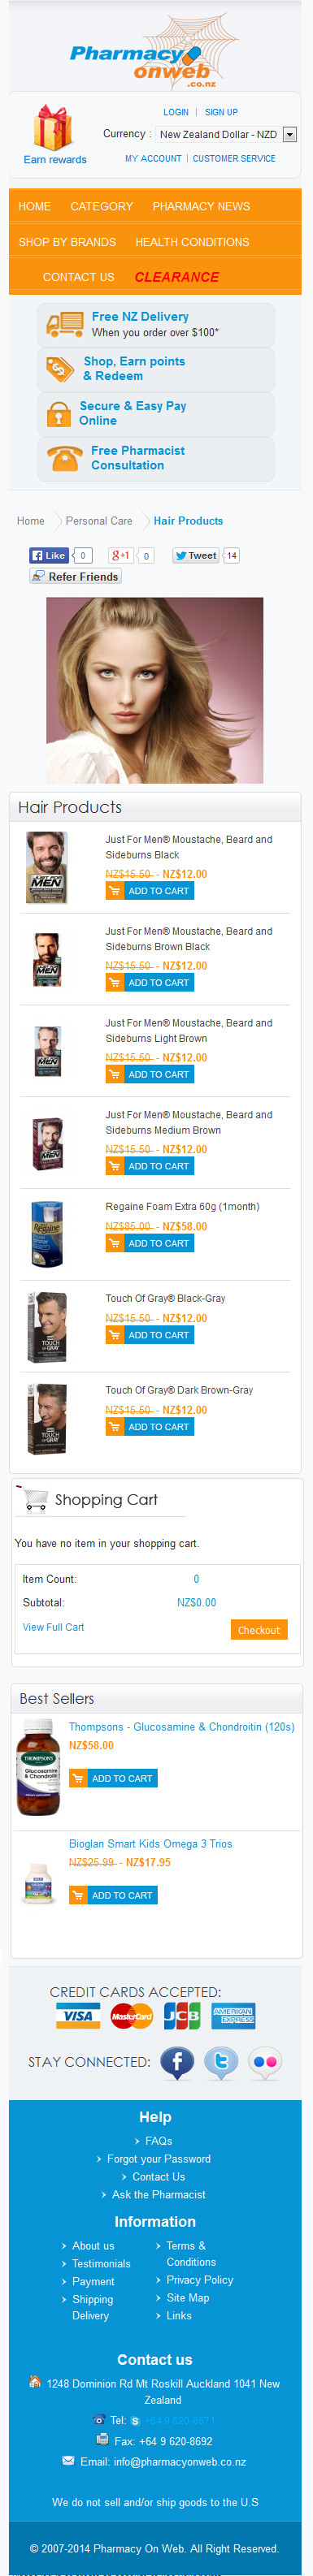The image size is (313, 2576).
Task: Open the HEALTH CONDITIONS menu
Action: pyautogui.click(x=192, y=242)
